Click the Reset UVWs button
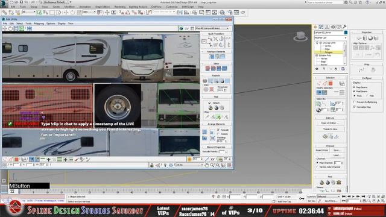Image resolution: width=386 pixels, height=217 pixels. [x=321, y=150]
